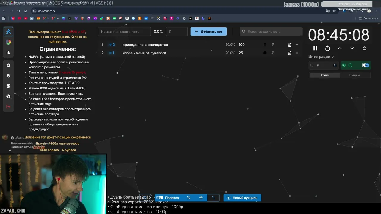381x214 pixels.
Task: Open the browser home page
Action: (x=26, y=11)
